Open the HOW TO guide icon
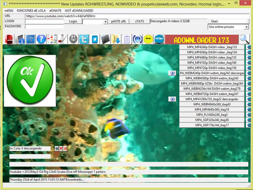Screen dimensions: 253x190 [31, 39]
